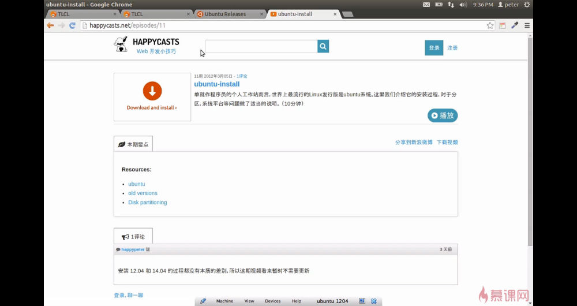Close the Ubuntu Releases tab
Image resolution: width=577 pixels, height=306 pixels.
261,14
